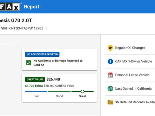Click the gray empty field at left
The height and width of the screenshot is (116, 155).
point(9,46)
